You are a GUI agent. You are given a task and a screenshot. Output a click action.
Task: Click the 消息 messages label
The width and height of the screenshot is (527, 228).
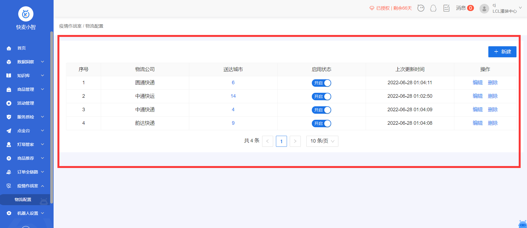click(x=461, y=8)
